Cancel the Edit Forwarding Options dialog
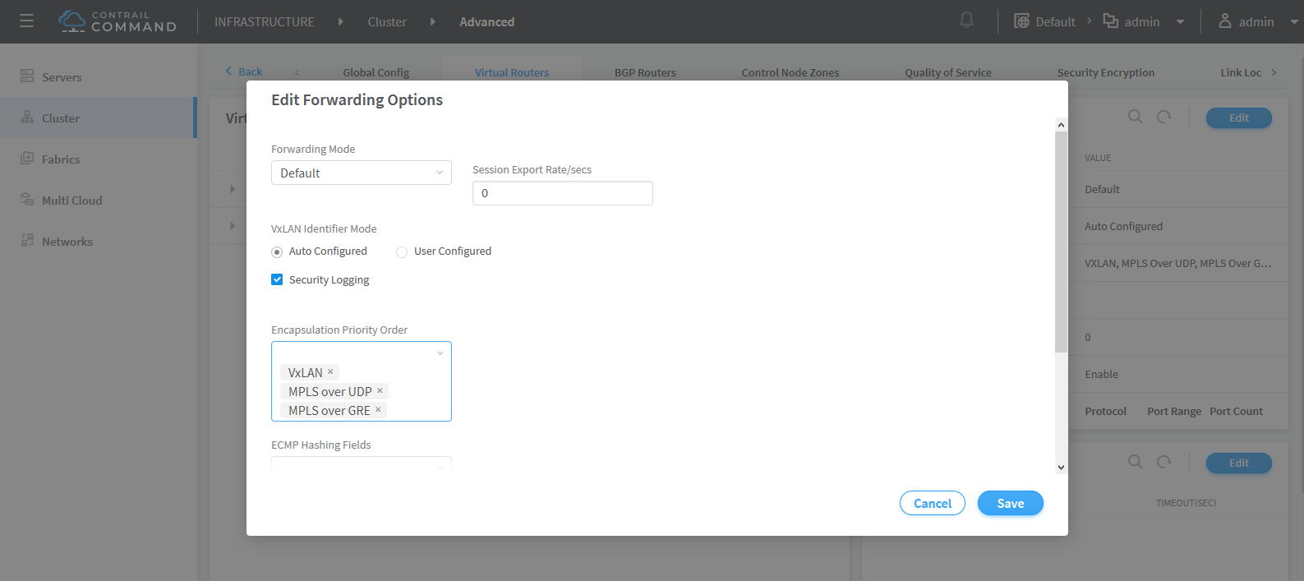 [x=932, y=503]
